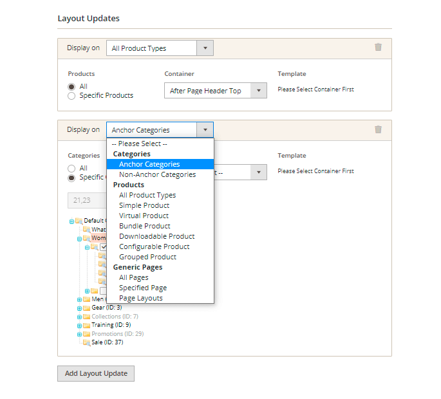Select the All categories radio button

coord(71,169)
